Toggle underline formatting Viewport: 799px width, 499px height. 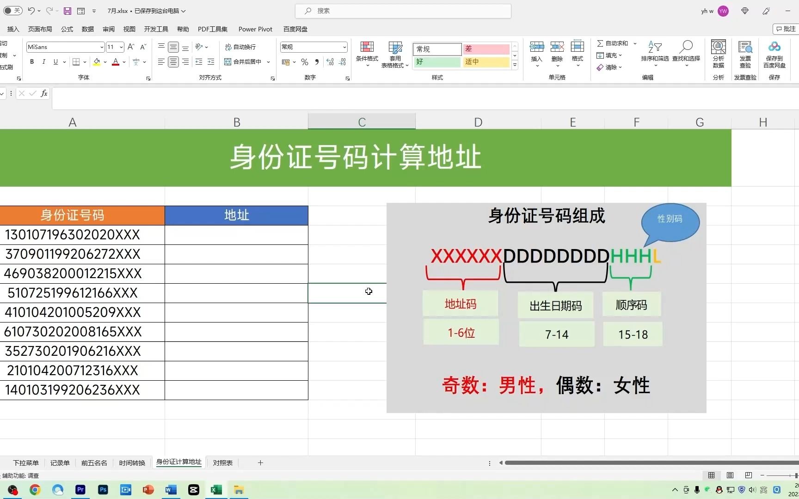tap(55, 61)
